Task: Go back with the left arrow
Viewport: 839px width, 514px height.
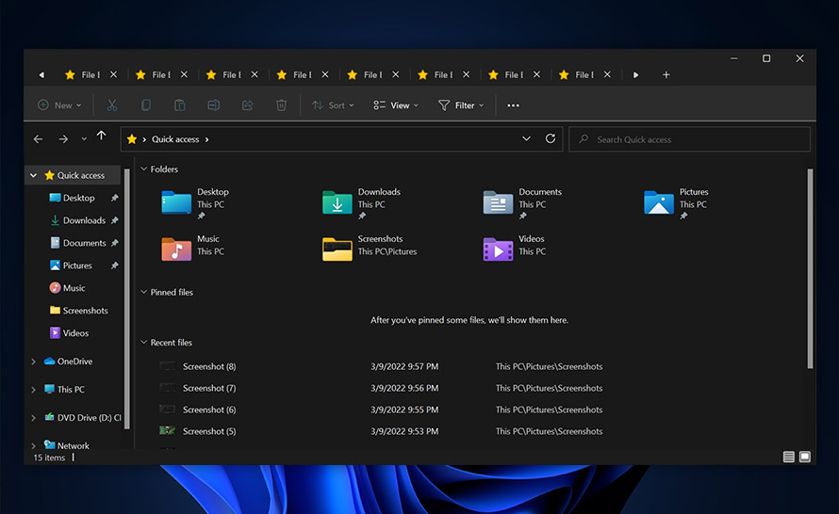Action: (x=38, y=139)
